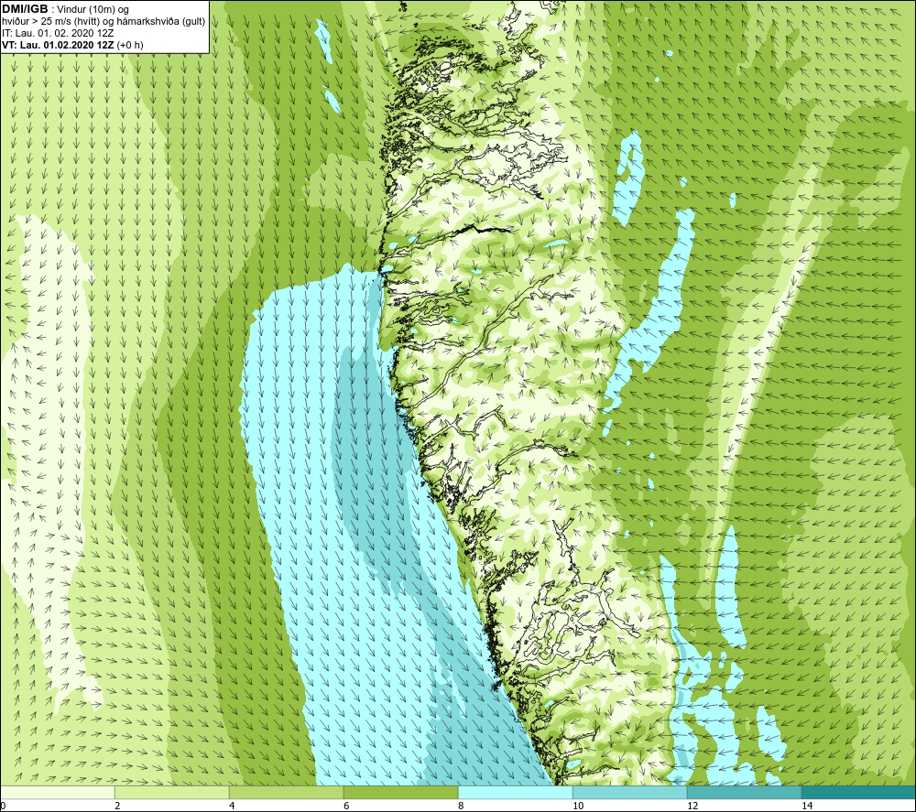The height and width of the screenshot is (812, 916).
Task: Click the 6–8 m/s olive green swatch
Action: [x=401, y=792]
